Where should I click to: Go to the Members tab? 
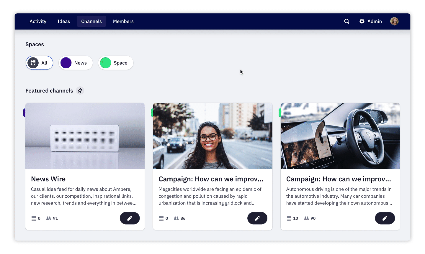(123, 21)
